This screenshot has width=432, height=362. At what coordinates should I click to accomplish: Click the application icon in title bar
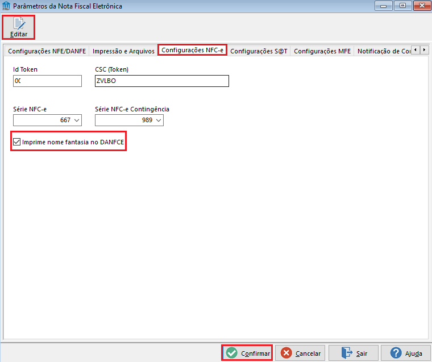click(6, 6)
